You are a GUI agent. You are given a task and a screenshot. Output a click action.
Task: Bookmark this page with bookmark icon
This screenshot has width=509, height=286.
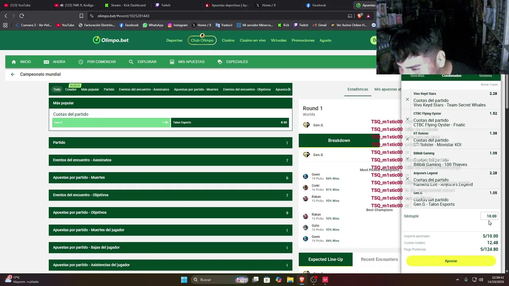(x=81, y=16)
